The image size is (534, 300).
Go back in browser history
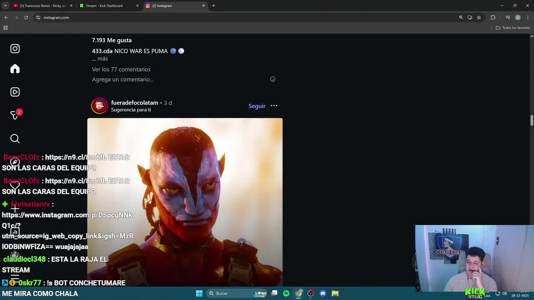[6, 17]
